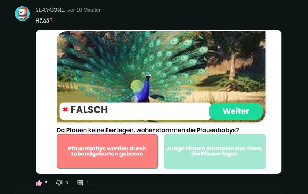Open the SLAYGÖRL username link
The width and height of the screenshot is (308, 194).
pos(50,10)
